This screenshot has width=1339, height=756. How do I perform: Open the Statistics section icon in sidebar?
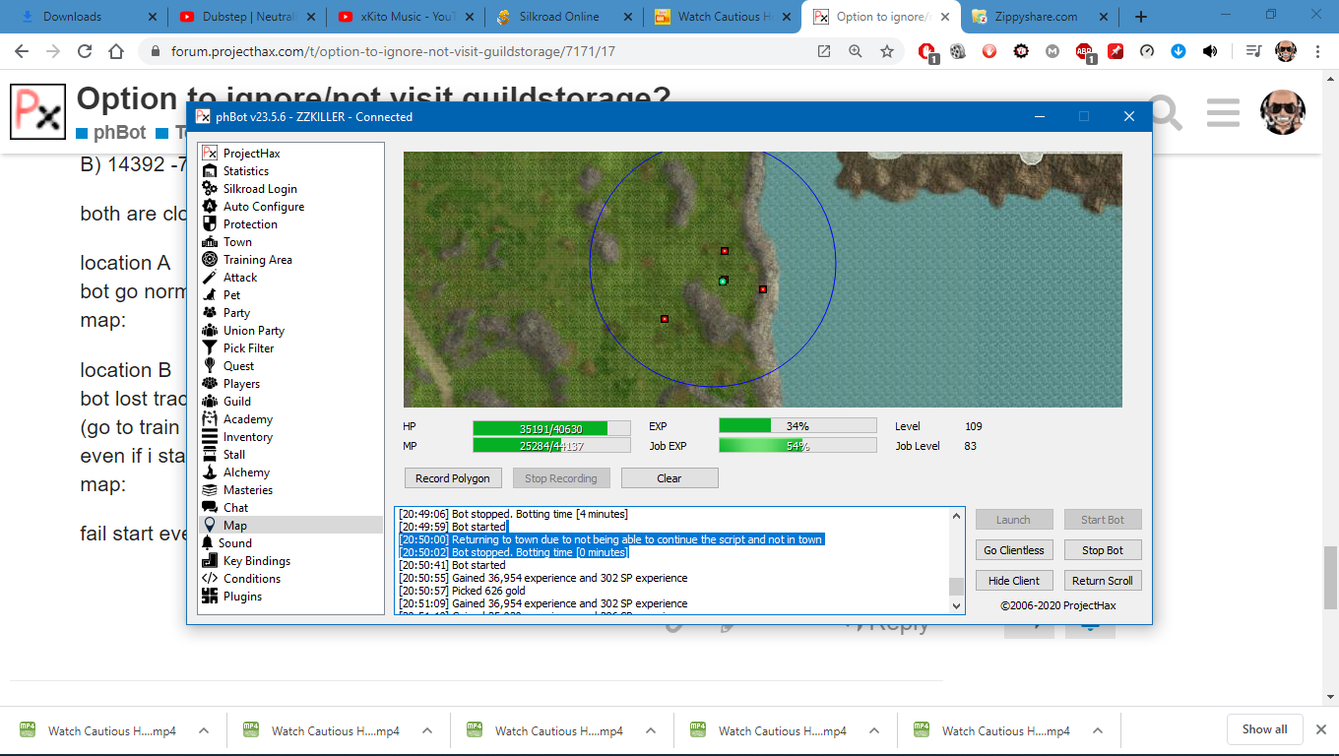point(209,171)
